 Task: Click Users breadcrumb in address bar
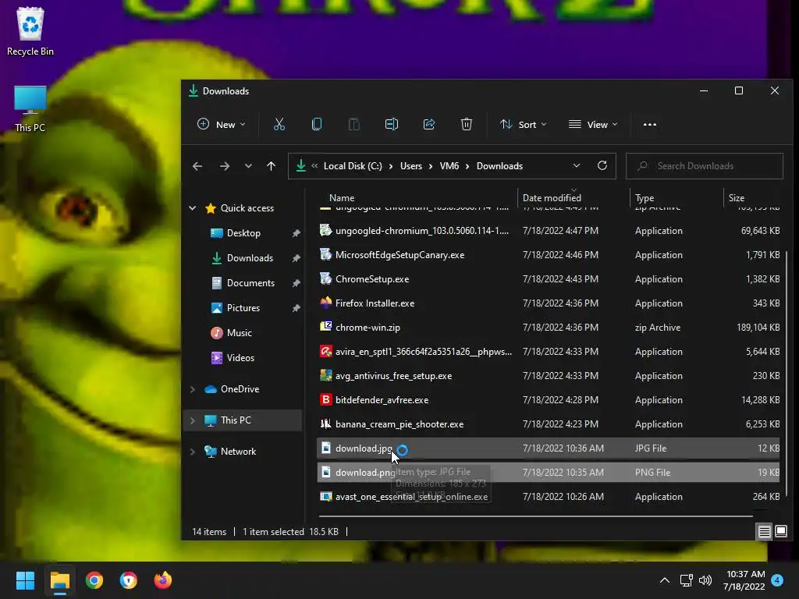coord(410,166)
